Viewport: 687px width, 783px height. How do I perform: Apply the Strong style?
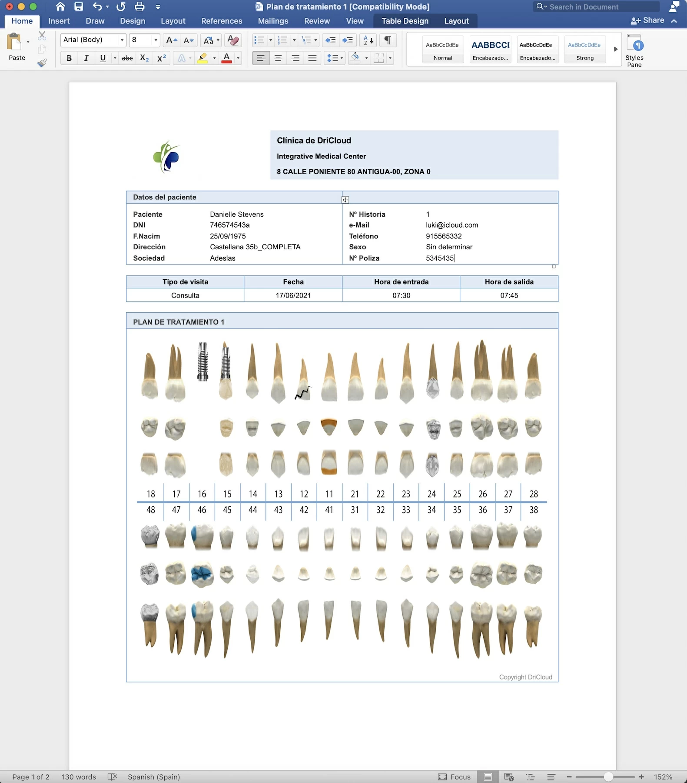pyautogui.click(x=585, y=50)
